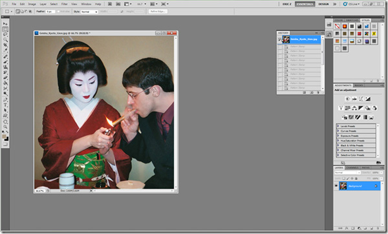The width and height of the screenshot is (388, 234).
Task: Open the Screen Mode dropdown
Action: [164, 4]
